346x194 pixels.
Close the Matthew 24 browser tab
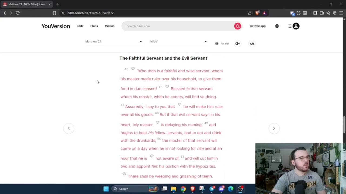[x=49, y=4]
